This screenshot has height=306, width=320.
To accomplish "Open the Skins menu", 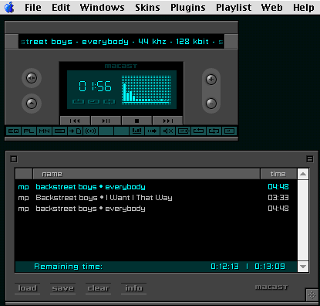I will click(147, 7).
